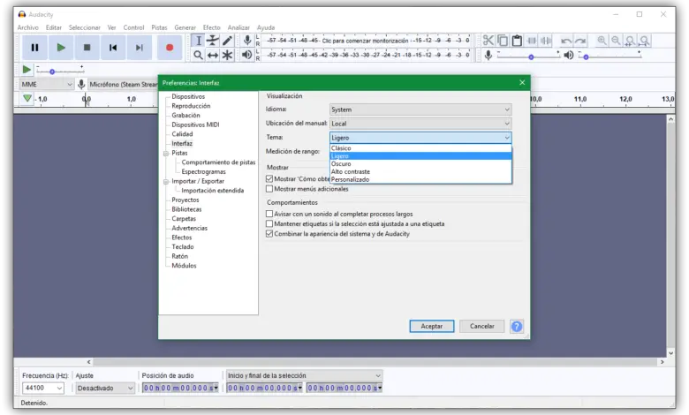689x415 pixels.
Task: Open the Archivo menu
Action: (x=28, y=27)
